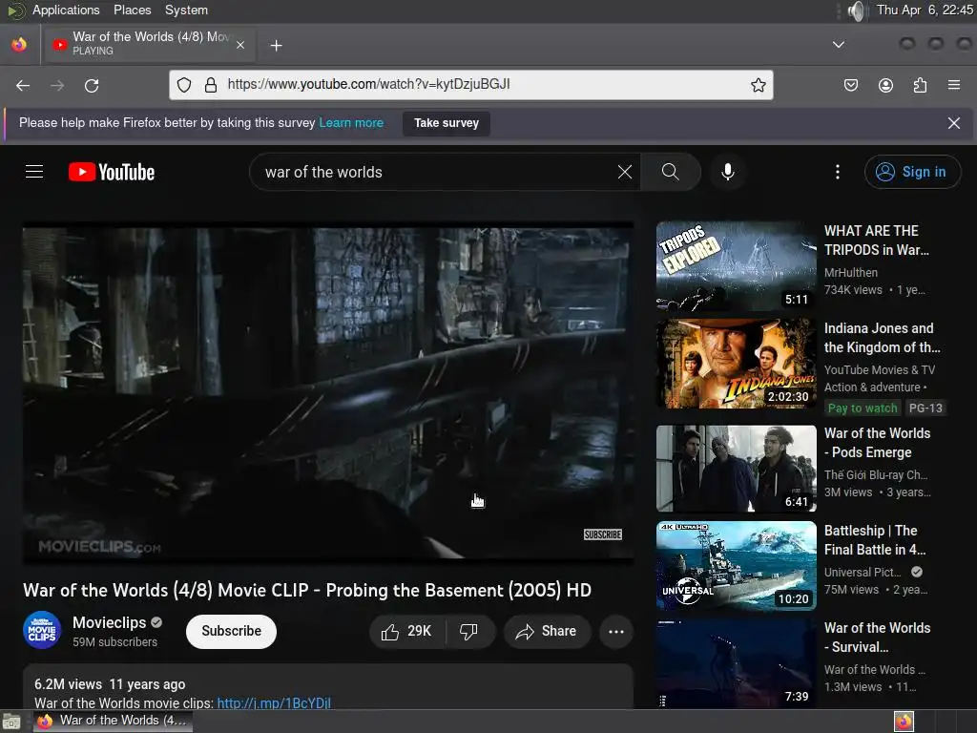Open the Places menu

tap(132, 10)
